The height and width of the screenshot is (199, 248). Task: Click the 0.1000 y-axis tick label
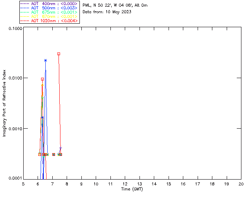pos(15,28)
